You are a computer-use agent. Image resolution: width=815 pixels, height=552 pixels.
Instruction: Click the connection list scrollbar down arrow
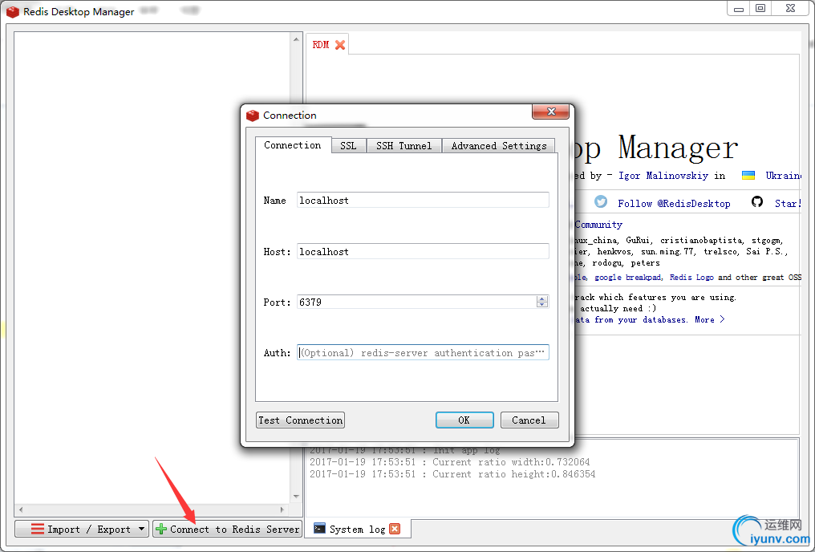296,497
